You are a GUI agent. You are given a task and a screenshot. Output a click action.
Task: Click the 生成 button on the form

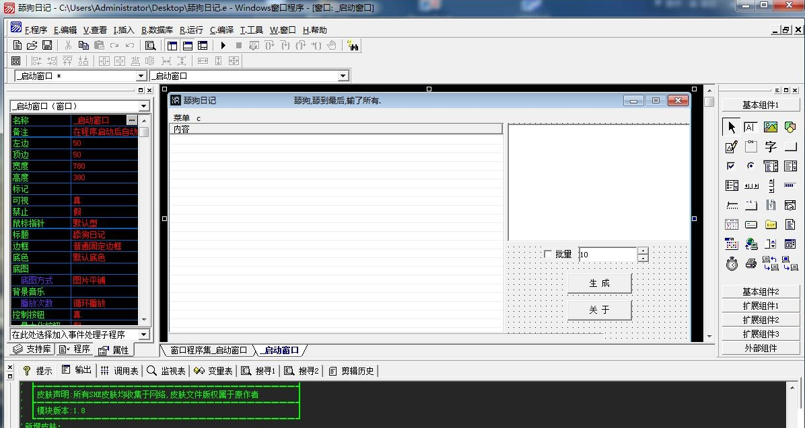(599, 284)
